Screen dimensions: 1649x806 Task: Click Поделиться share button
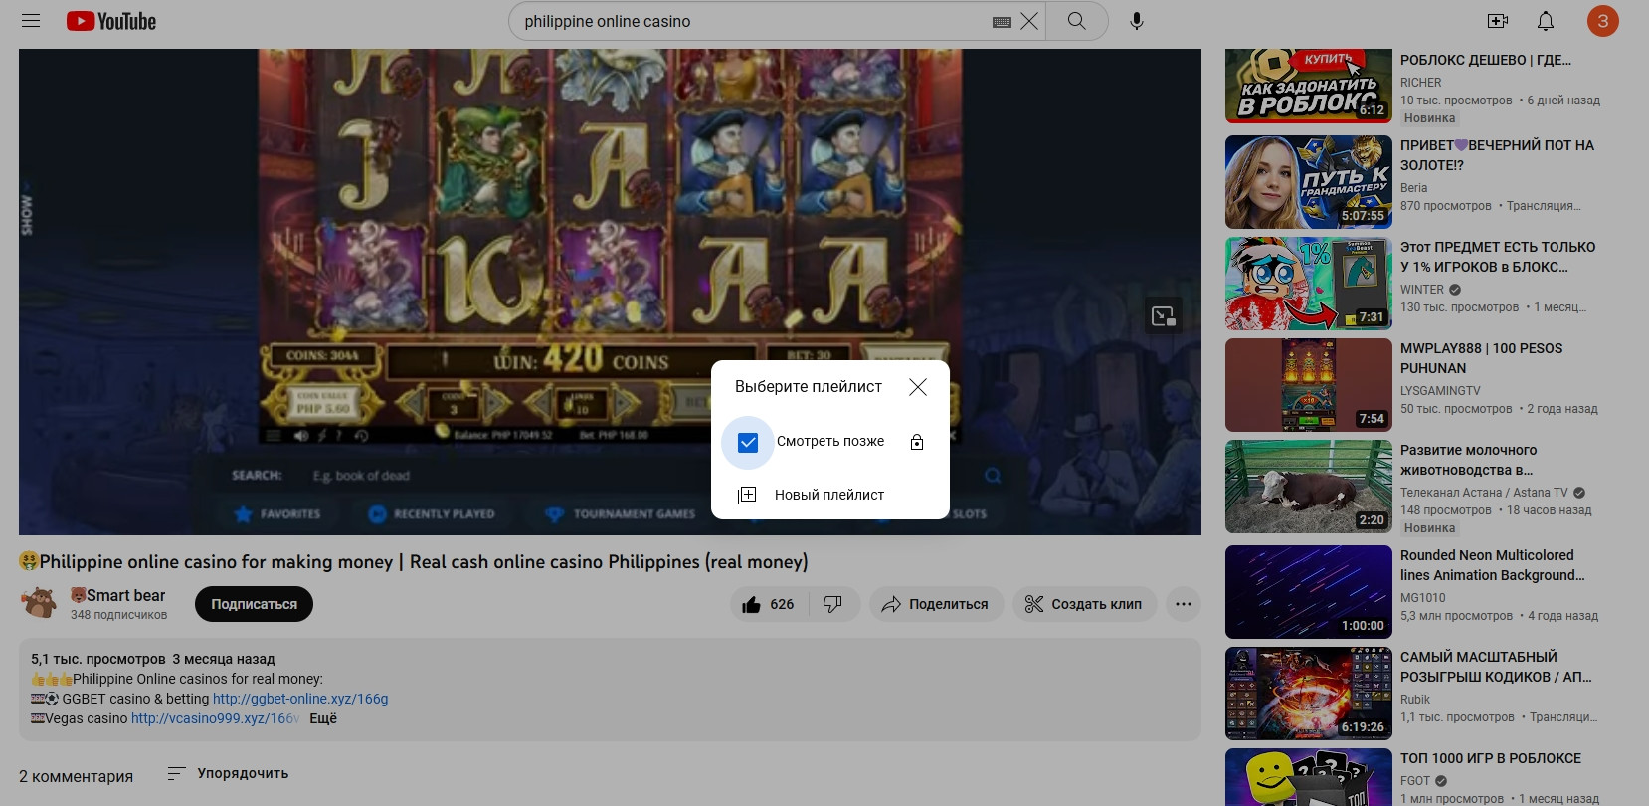[x=936, y=604]
